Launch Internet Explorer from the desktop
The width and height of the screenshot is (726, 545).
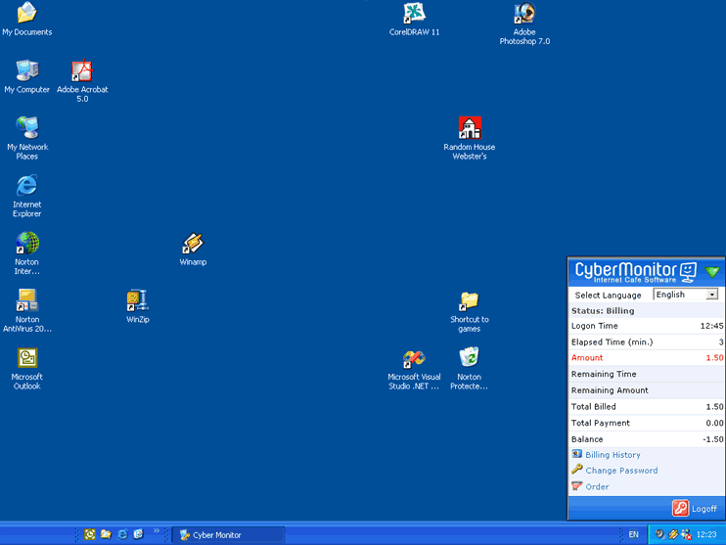click(x=26, y=196)
